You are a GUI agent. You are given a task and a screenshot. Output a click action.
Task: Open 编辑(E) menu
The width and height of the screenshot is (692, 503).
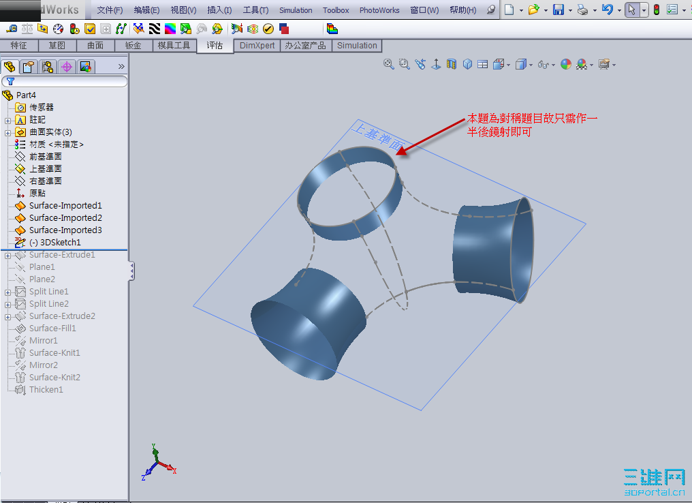[146, 10]
